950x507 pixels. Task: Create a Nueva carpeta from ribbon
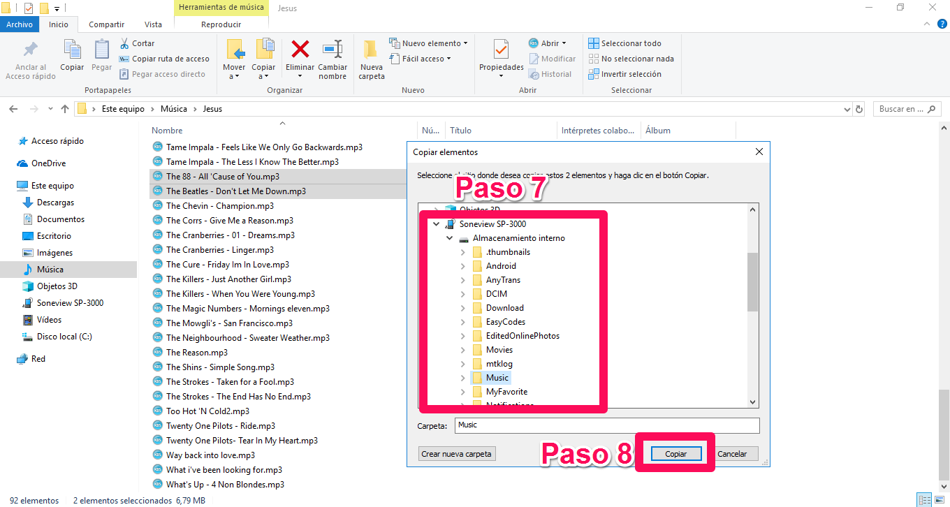pos(371,59)
